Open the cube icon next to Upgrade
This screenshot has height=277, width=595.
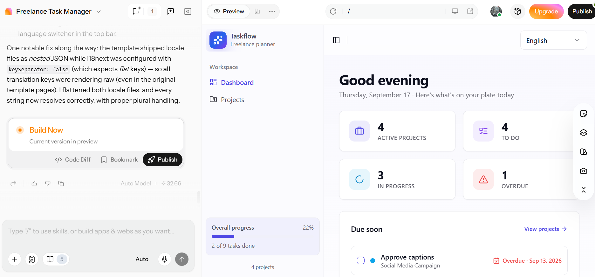[518, 11]
